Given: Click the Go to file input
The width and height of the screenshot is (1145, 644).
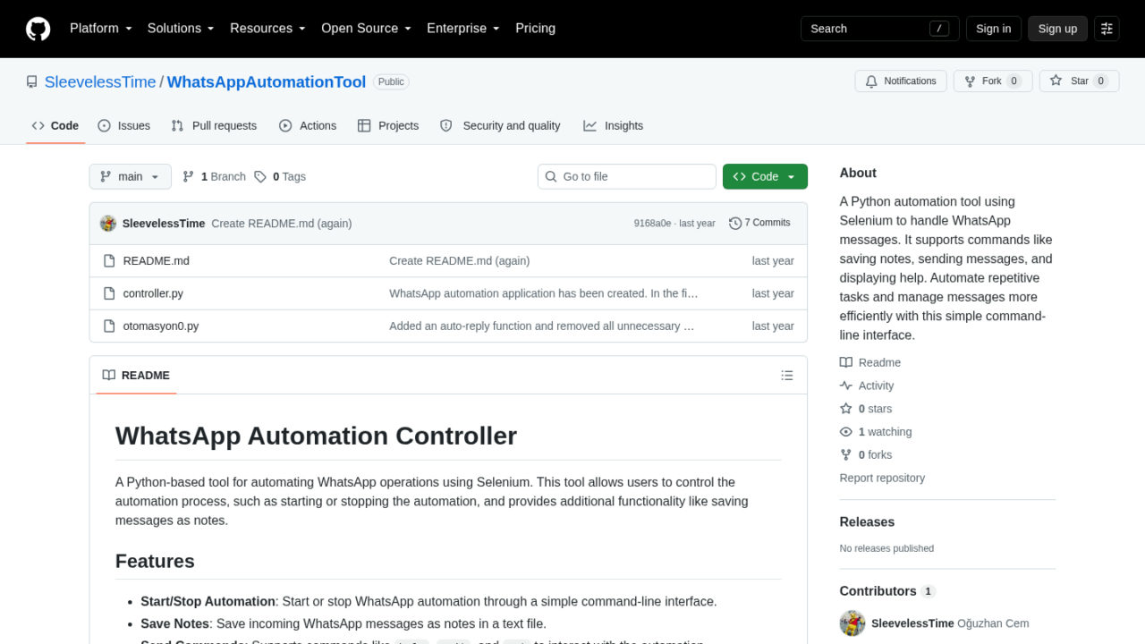Looking at the screenshot, I should point(627,177).
